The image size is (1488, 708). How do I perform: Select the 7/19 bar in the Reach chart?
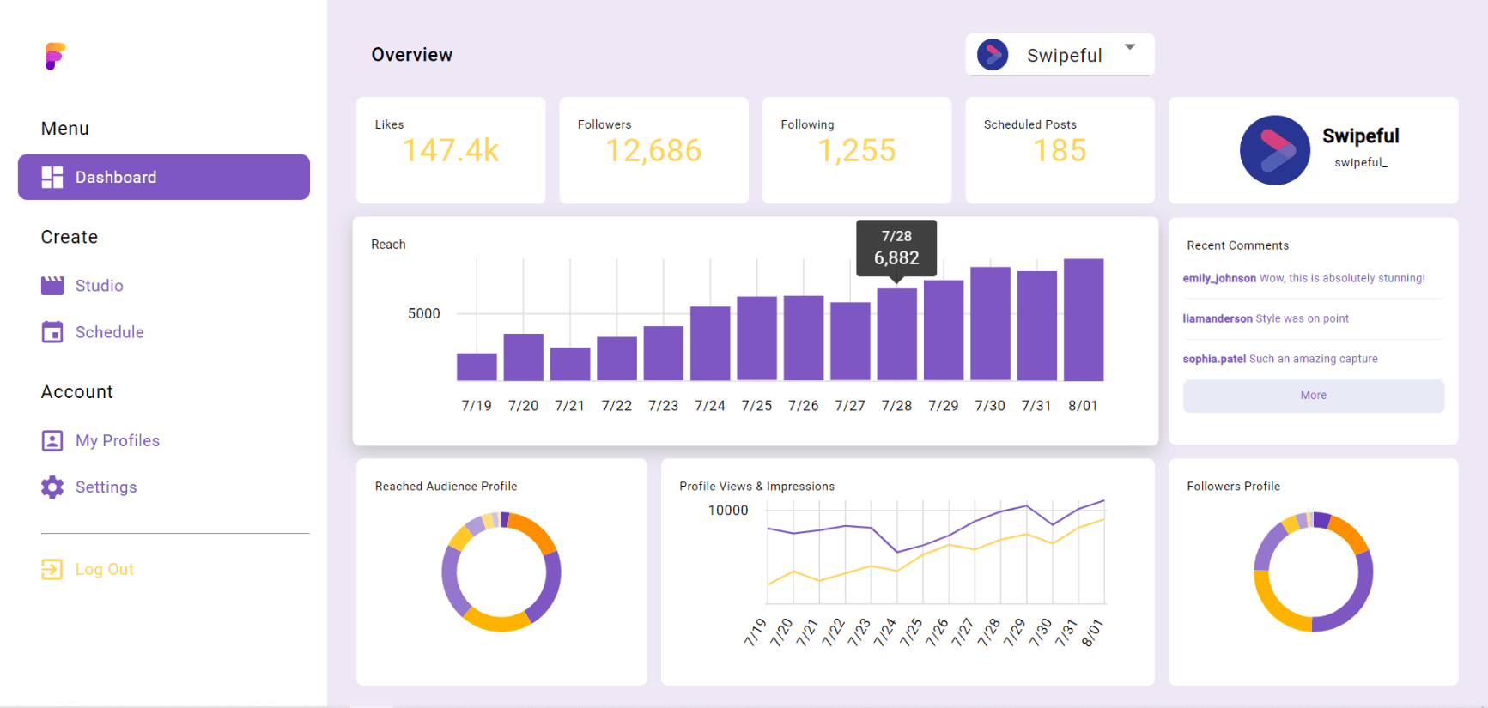(477, 367)
